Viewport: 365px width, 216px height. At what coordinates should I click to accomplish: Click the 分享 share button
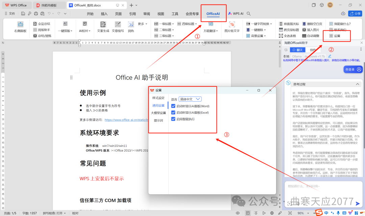[355, 14]
